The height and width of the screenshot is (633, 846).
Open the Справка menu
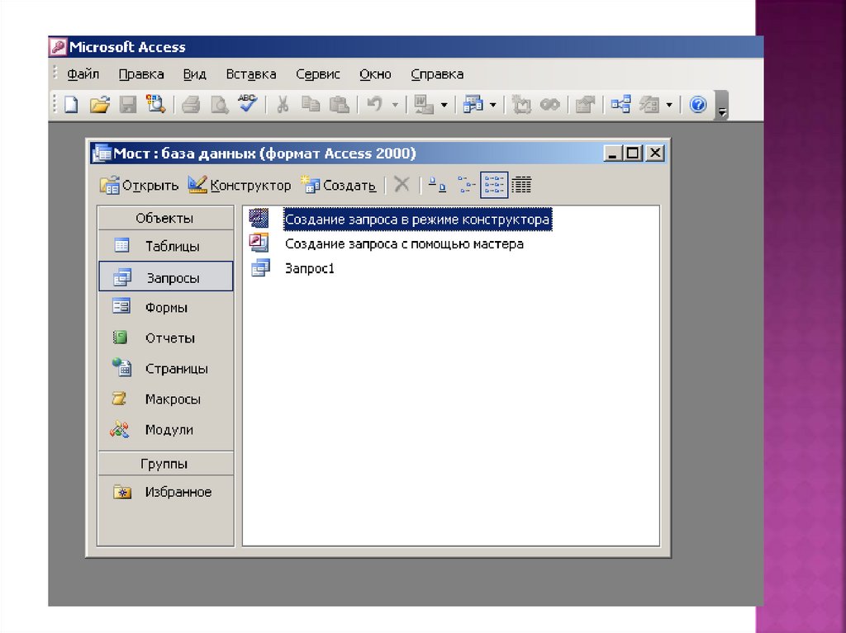click(x=437, y=74)
